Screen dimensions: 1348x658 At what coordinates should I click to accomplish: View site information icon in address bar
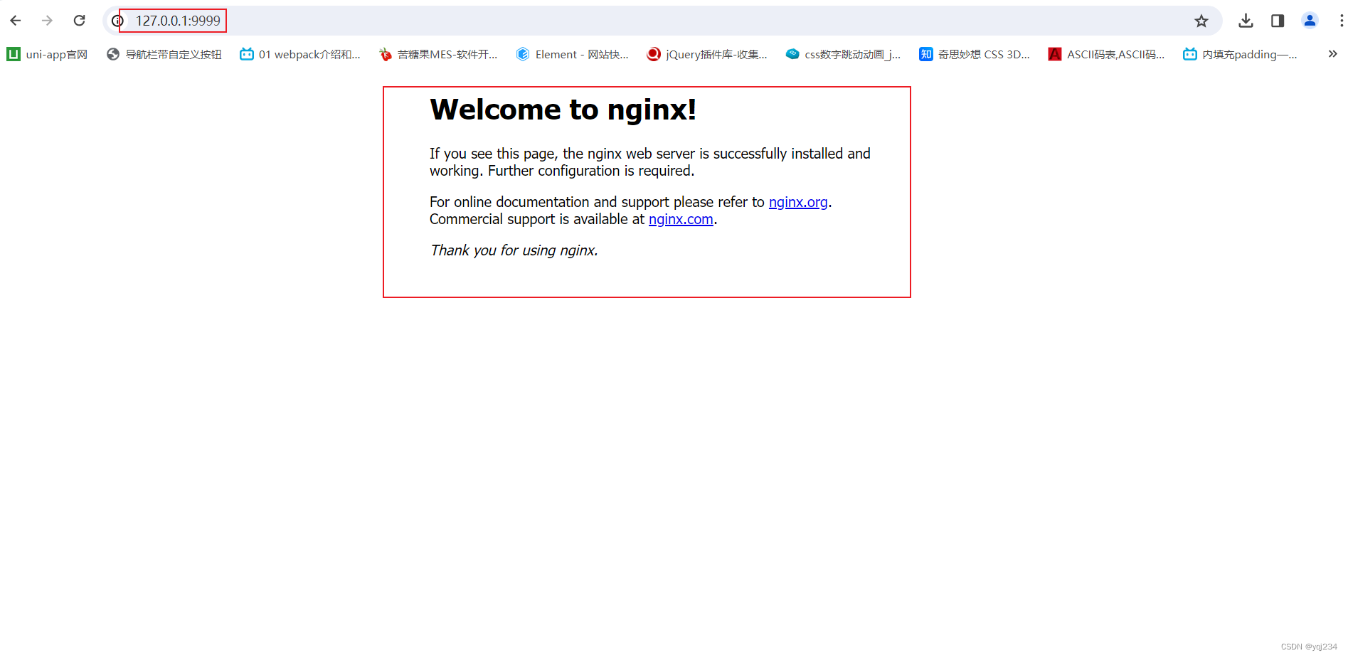[x=118, y=21]
